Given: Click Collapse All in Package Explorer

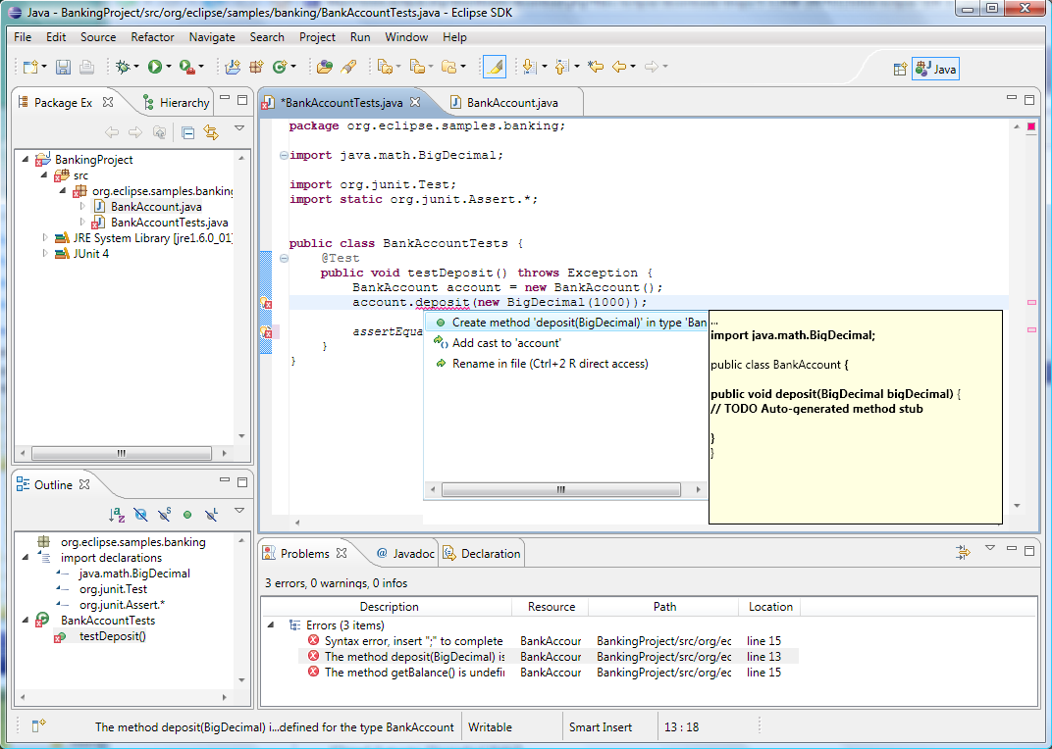Looking at the screenshot, I should [x=187, y=132].
